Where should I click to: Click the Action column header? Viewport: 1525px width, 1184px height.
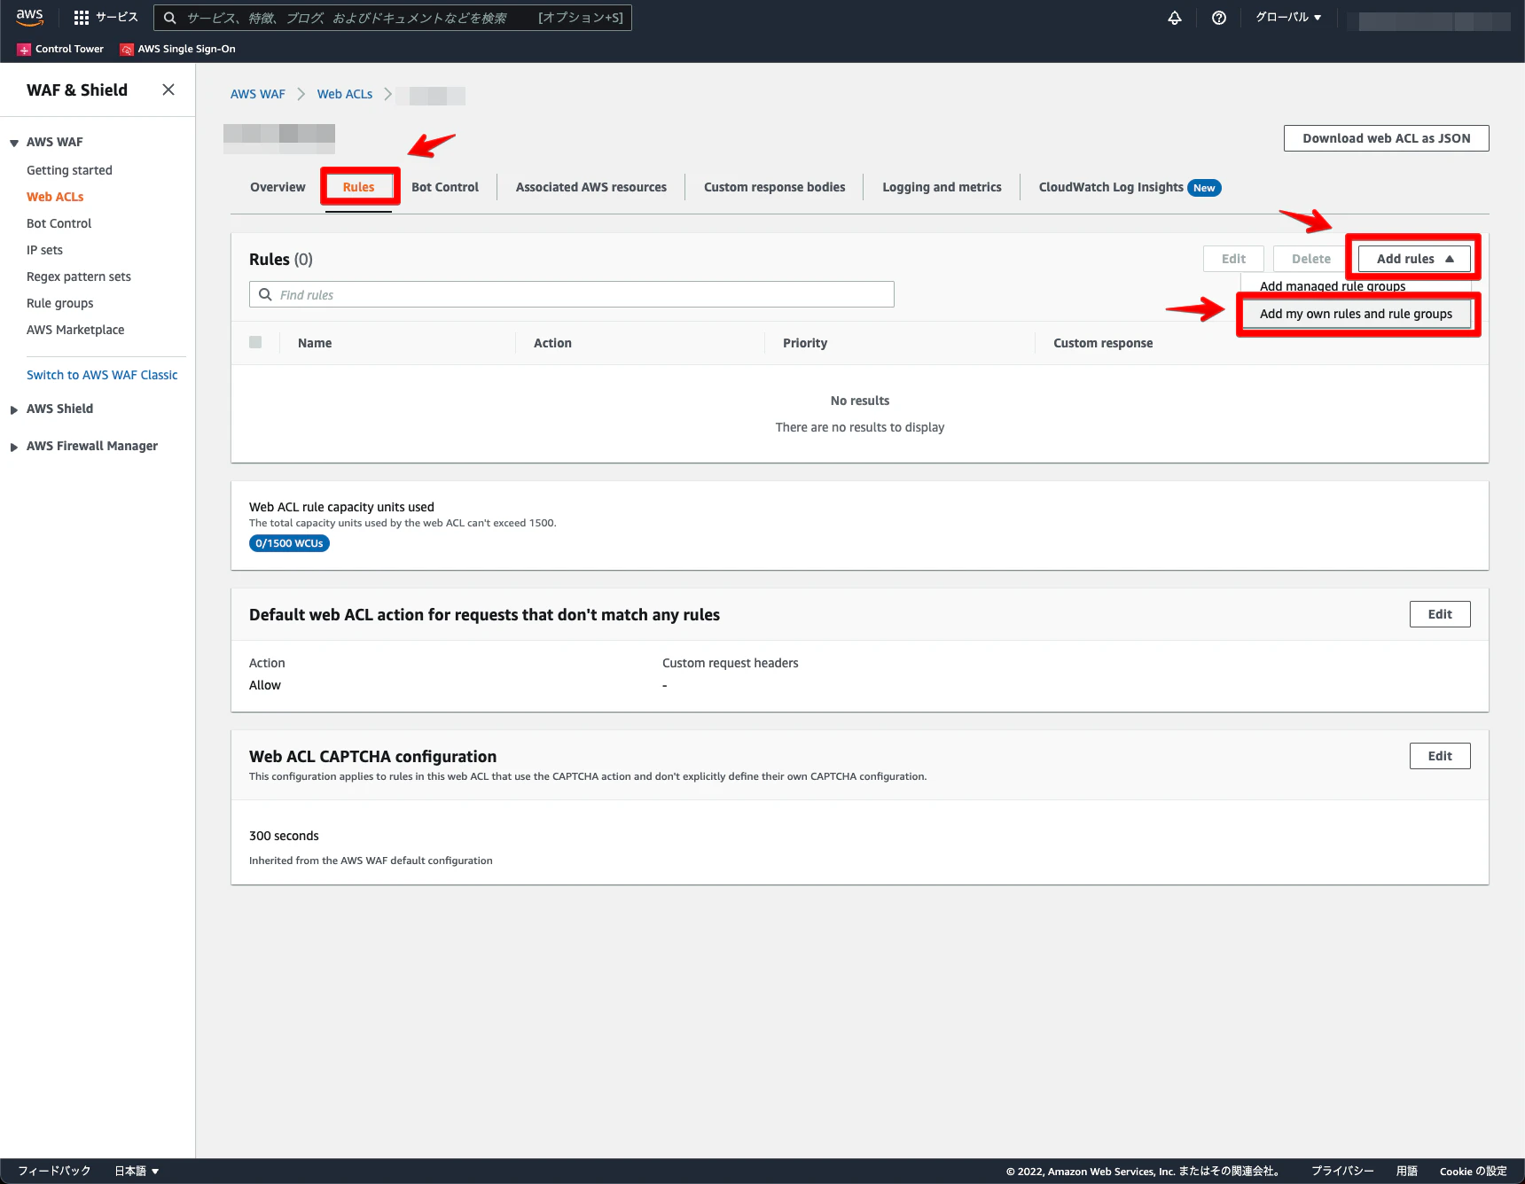click(552, 343)
